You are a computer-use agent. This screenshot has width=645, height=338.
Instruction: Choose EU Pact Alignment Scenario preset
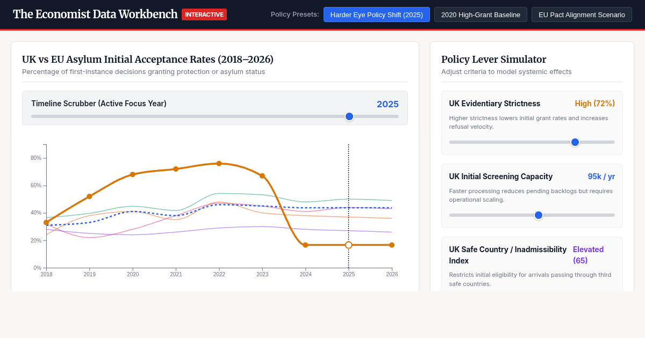pyautogui.click(x=582, y=14)
